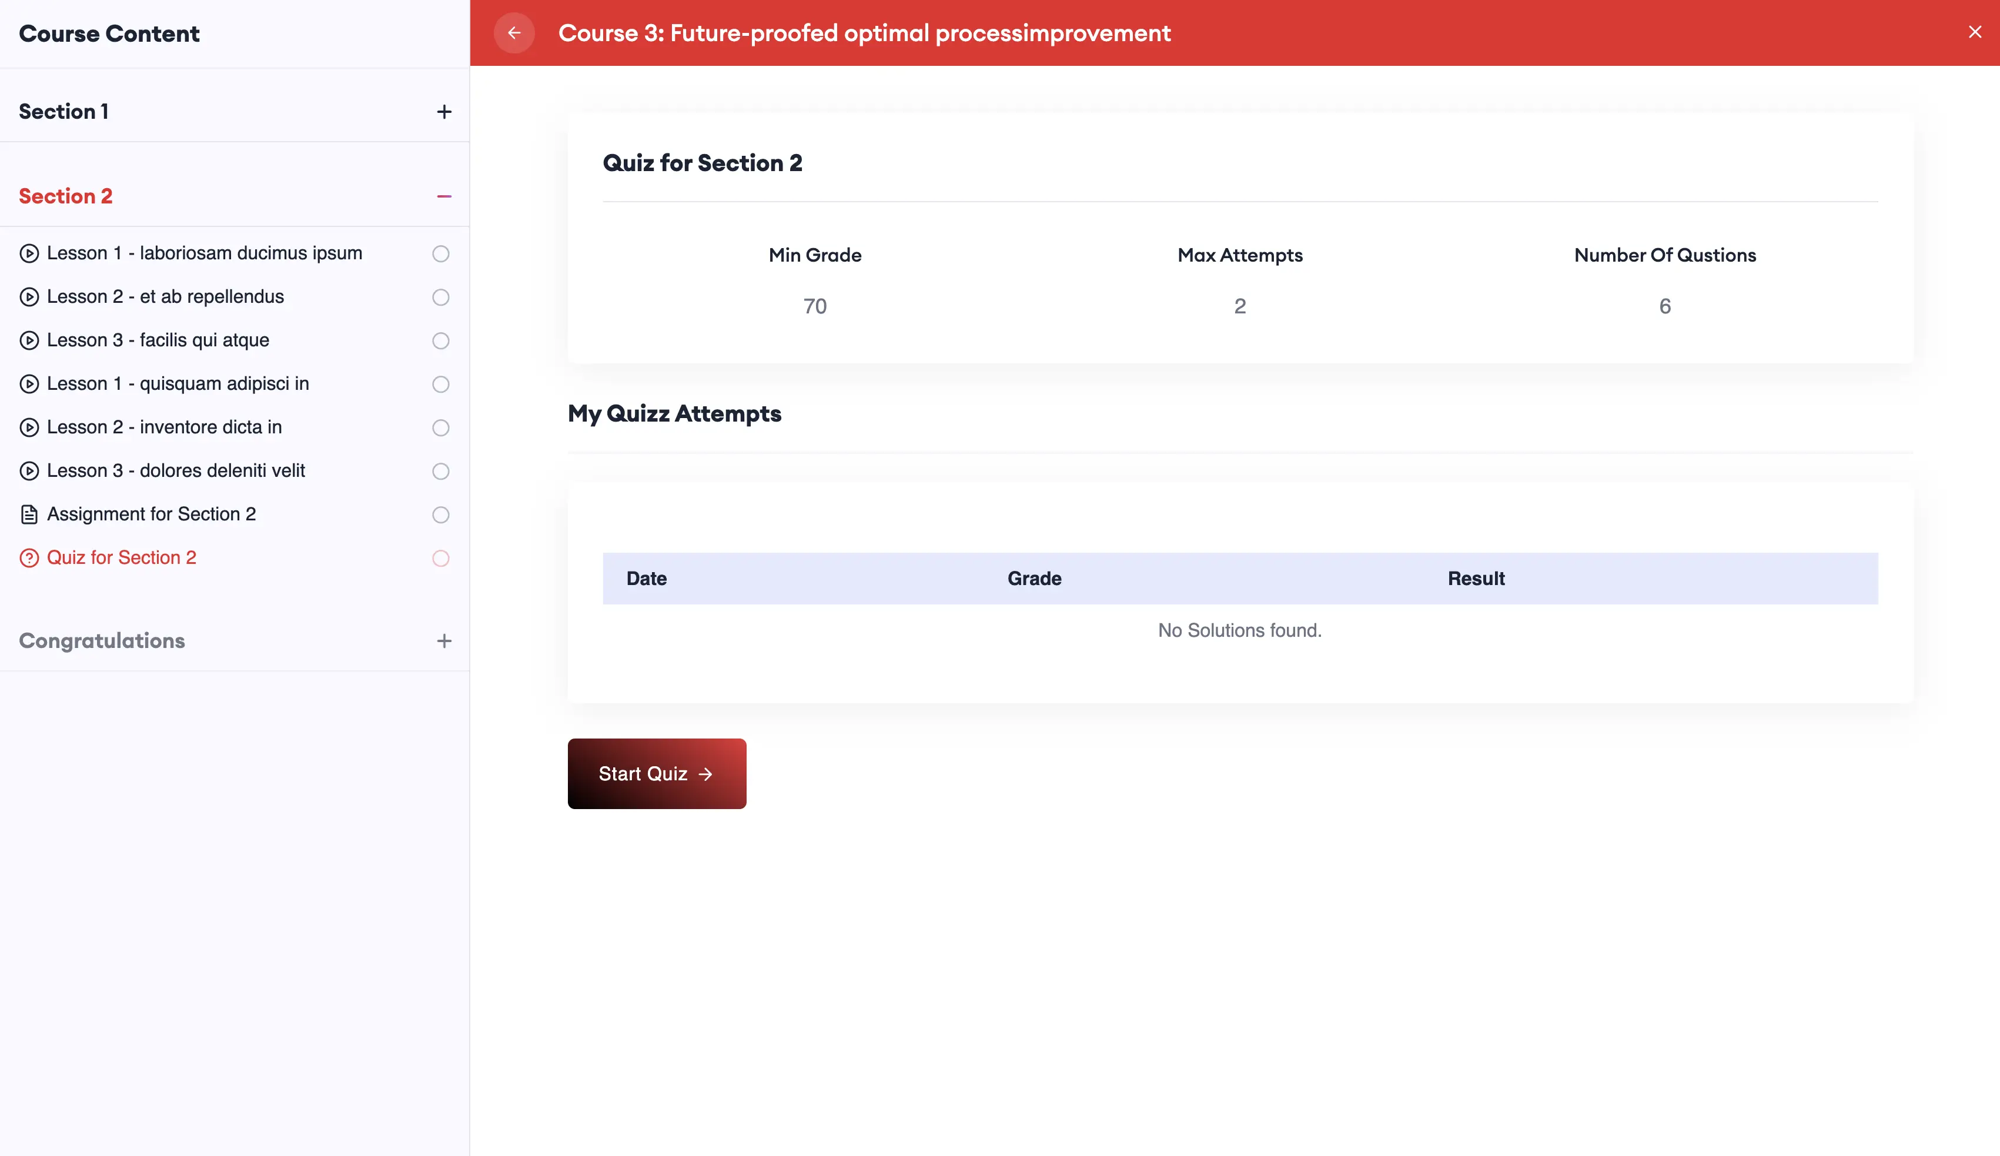Screen dimensions: 2000x1156
Task: Toggle completion circle for Lesson 3 - facilis qui atque
Action: [440, 340]
